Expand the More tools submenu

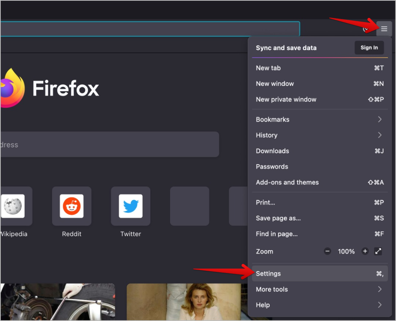320,289
